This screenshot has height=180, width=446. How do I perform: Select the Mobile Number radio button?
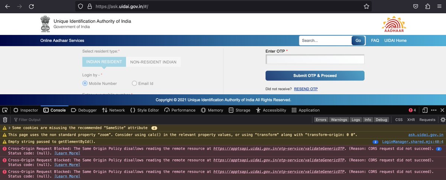[85, 84]
